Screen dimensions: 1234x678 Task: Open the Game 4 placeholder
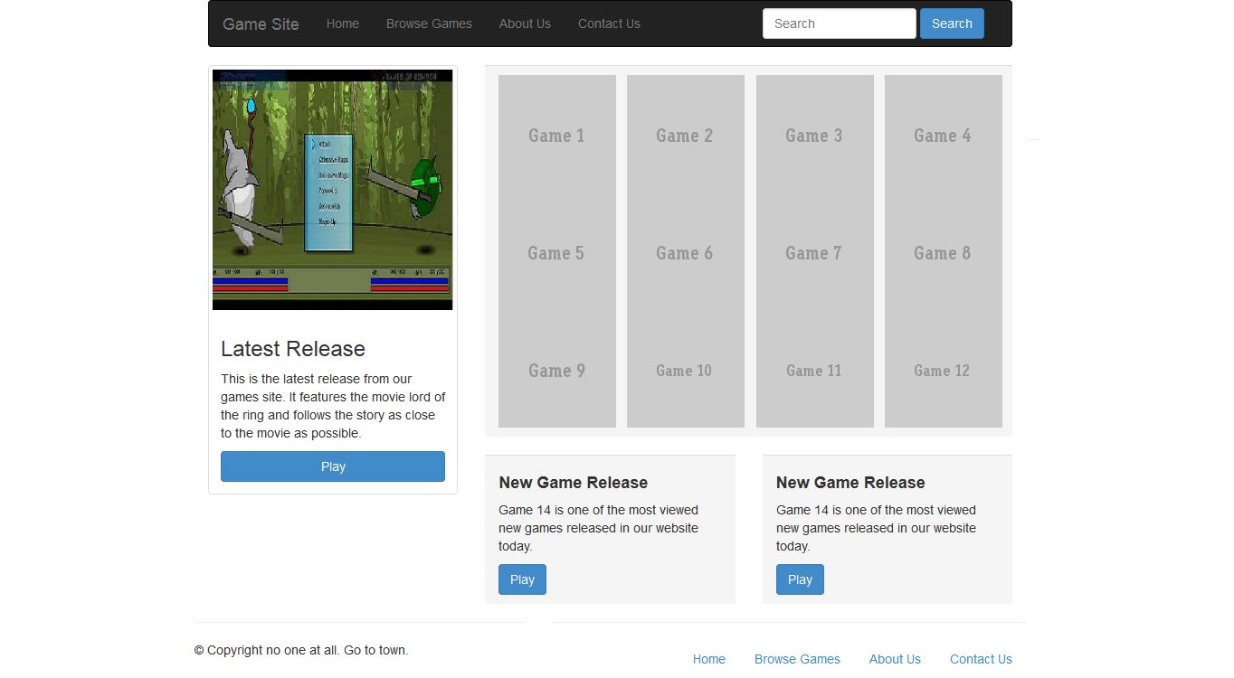pos(943,136)
